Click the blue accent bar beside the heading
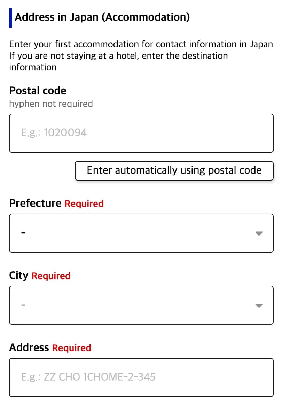282x405 pixels. coord(11,16)
